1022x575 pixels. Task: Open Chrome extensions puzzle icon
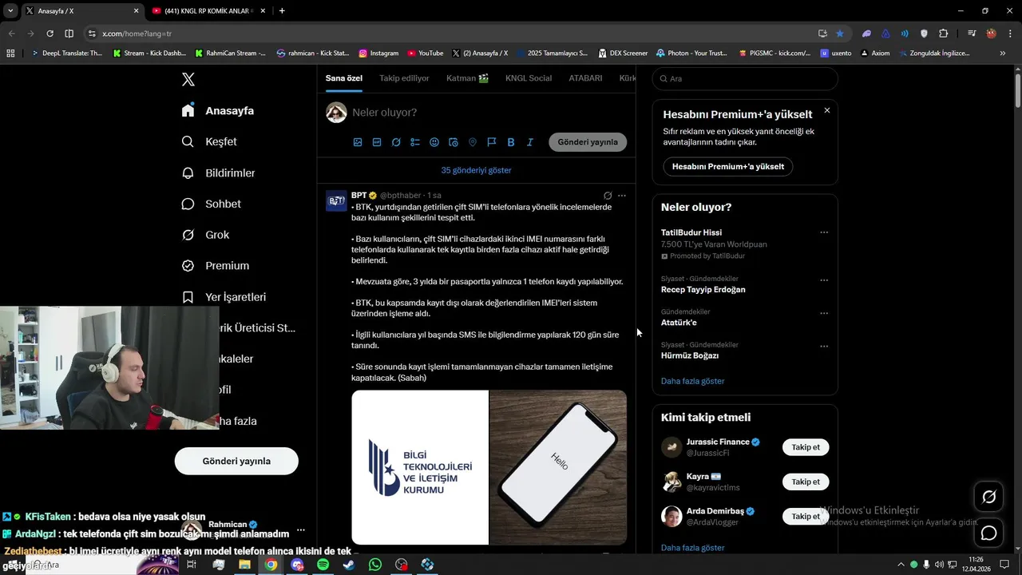click(943, 34)
